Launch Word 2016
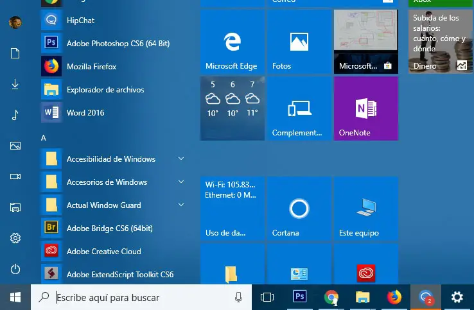The width and height of the screenshot is (474, 310). coord(113,113)
